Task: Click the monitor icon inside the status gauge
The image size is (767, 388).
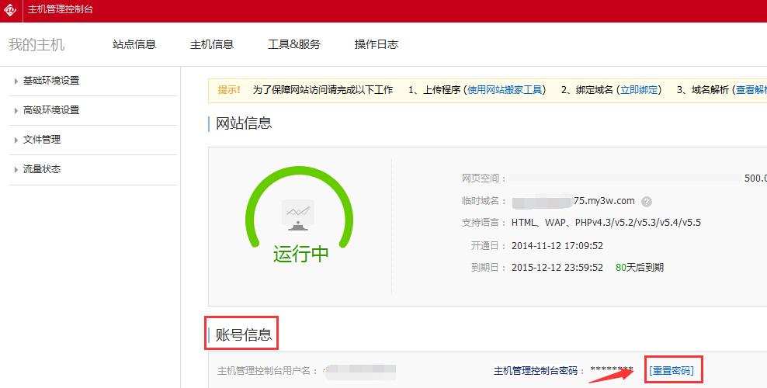Action: pyautogui.click(x=299, y=214)
